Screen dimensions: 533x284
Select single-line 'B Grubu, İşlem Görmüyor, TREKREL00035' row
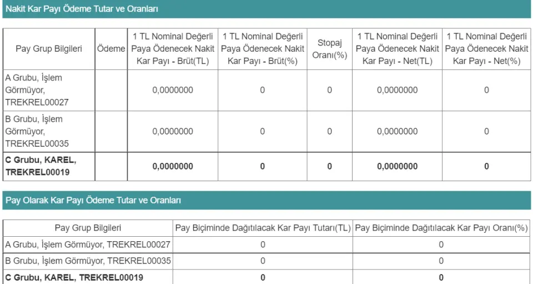click(x=88, y=261)
